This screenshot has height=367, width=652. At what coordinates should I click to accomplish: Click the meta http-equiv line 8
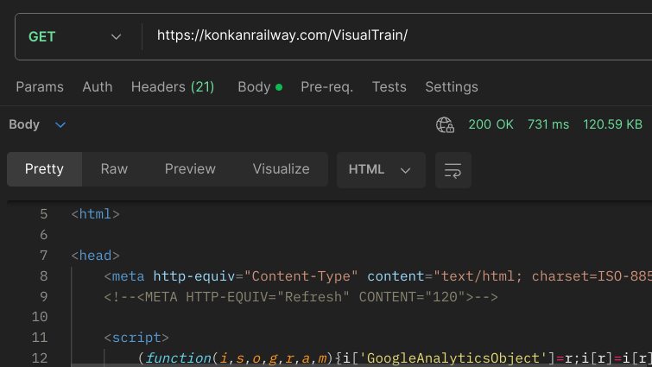pos(377,276)
